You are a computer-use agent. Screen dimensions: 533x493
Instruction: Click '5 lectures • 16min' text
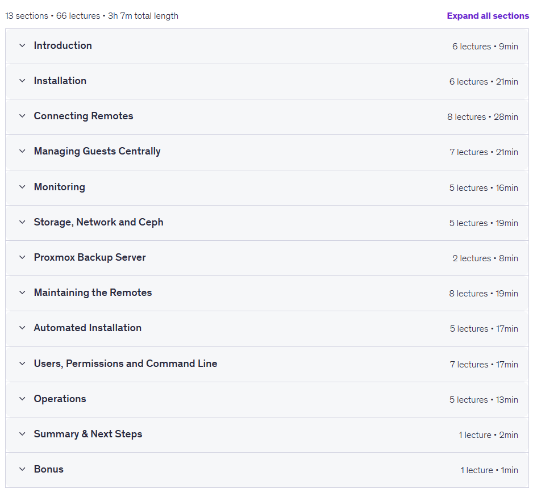[484, 188]
